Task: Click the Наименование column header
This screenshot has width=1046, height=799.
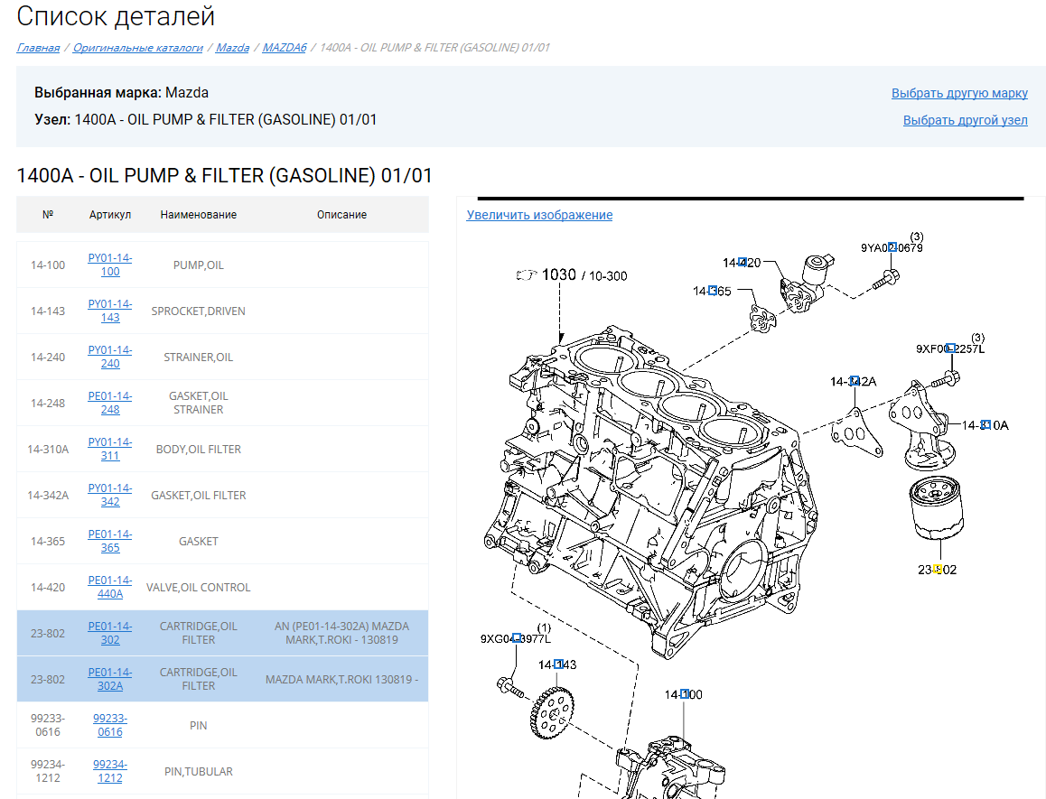Action: [198, 215]
